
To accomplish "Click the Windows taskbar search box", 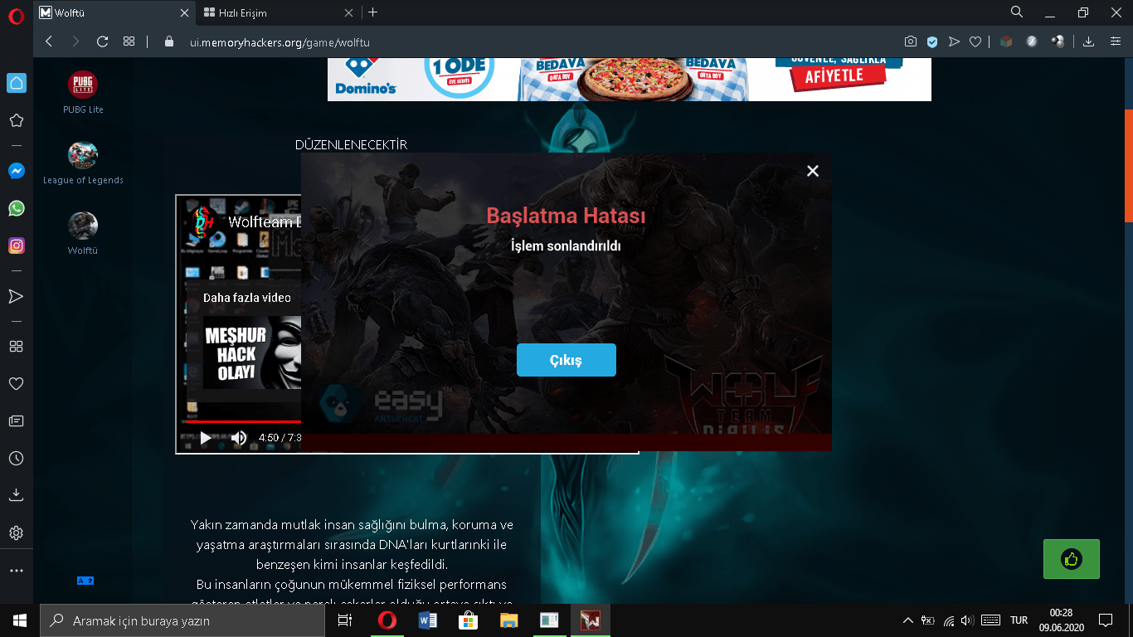I will (181, 620).
